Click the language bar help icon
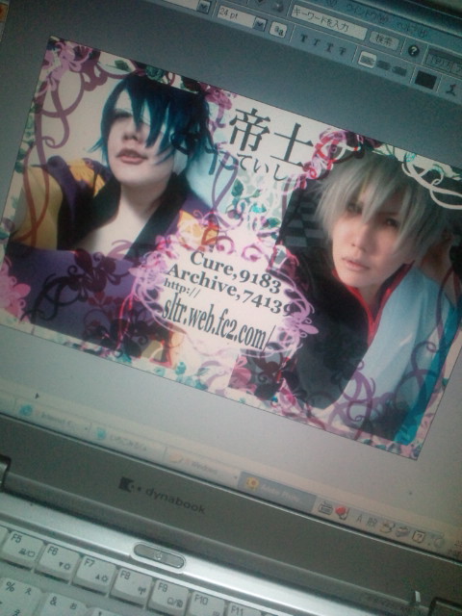462x616 pixels. [418, 536]
